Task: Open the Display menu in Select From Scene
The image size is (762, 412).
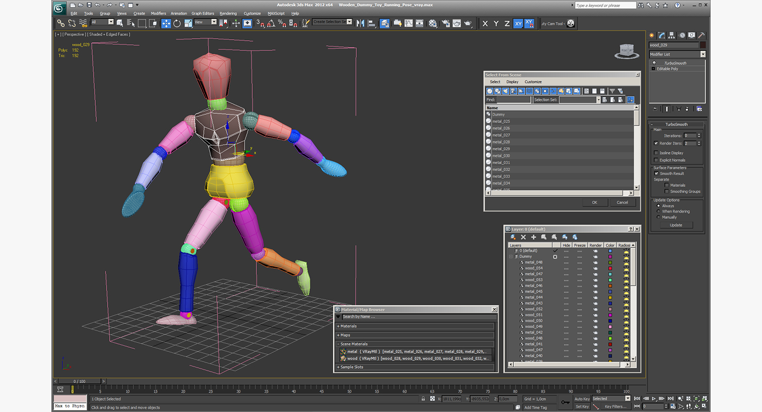Action: [512, 82]
